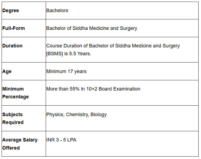Click the word "Surgery" in Full-Form row
The height and width of the screenshot is (159, 201).
pyautogui.click(x=128, y=28)
